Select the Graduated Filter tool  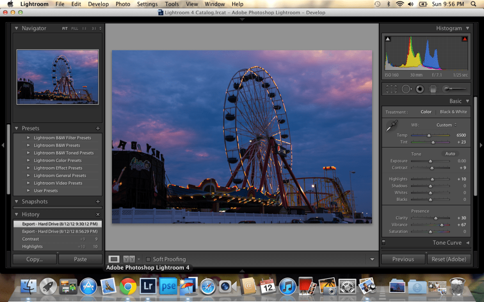point(433,89)
